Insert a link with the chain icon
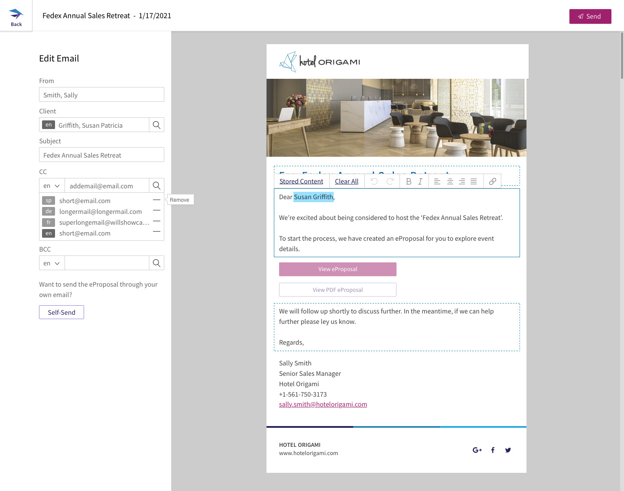This screenshot has width=624, height=491. (x=493, y=181)
